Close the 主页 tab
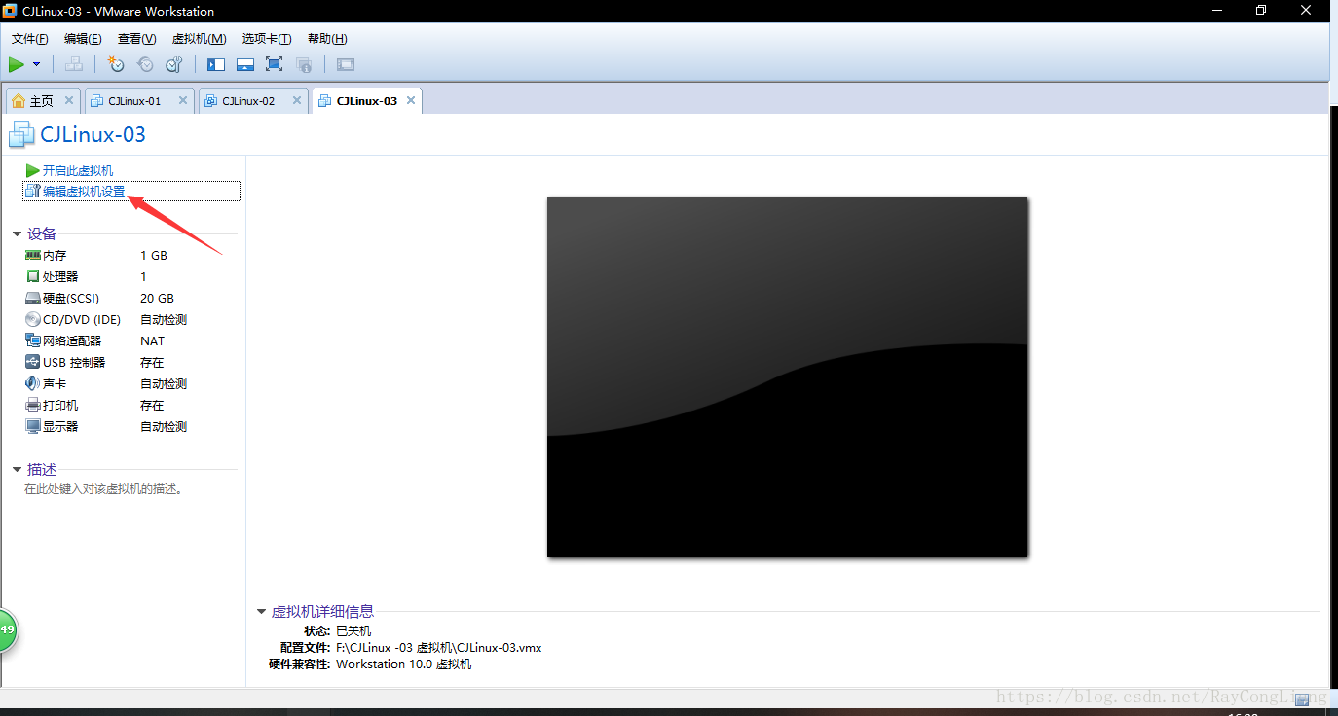 tap(69, 100)
